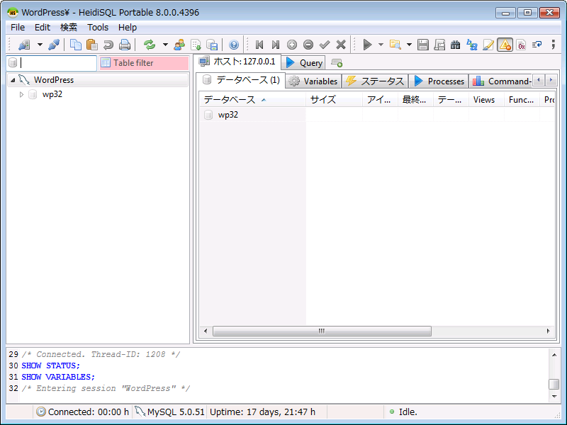The width and height of the screenshot is (567, 425).
Task: Click tab strip right arrow button
Action: [551, 80]
